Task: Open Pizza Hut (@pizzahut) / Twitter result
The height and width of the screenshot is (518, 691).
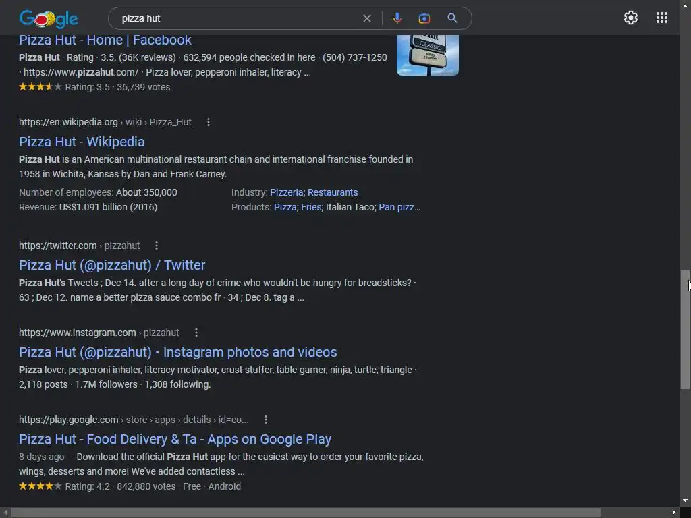Action: (x=112, y=265)
